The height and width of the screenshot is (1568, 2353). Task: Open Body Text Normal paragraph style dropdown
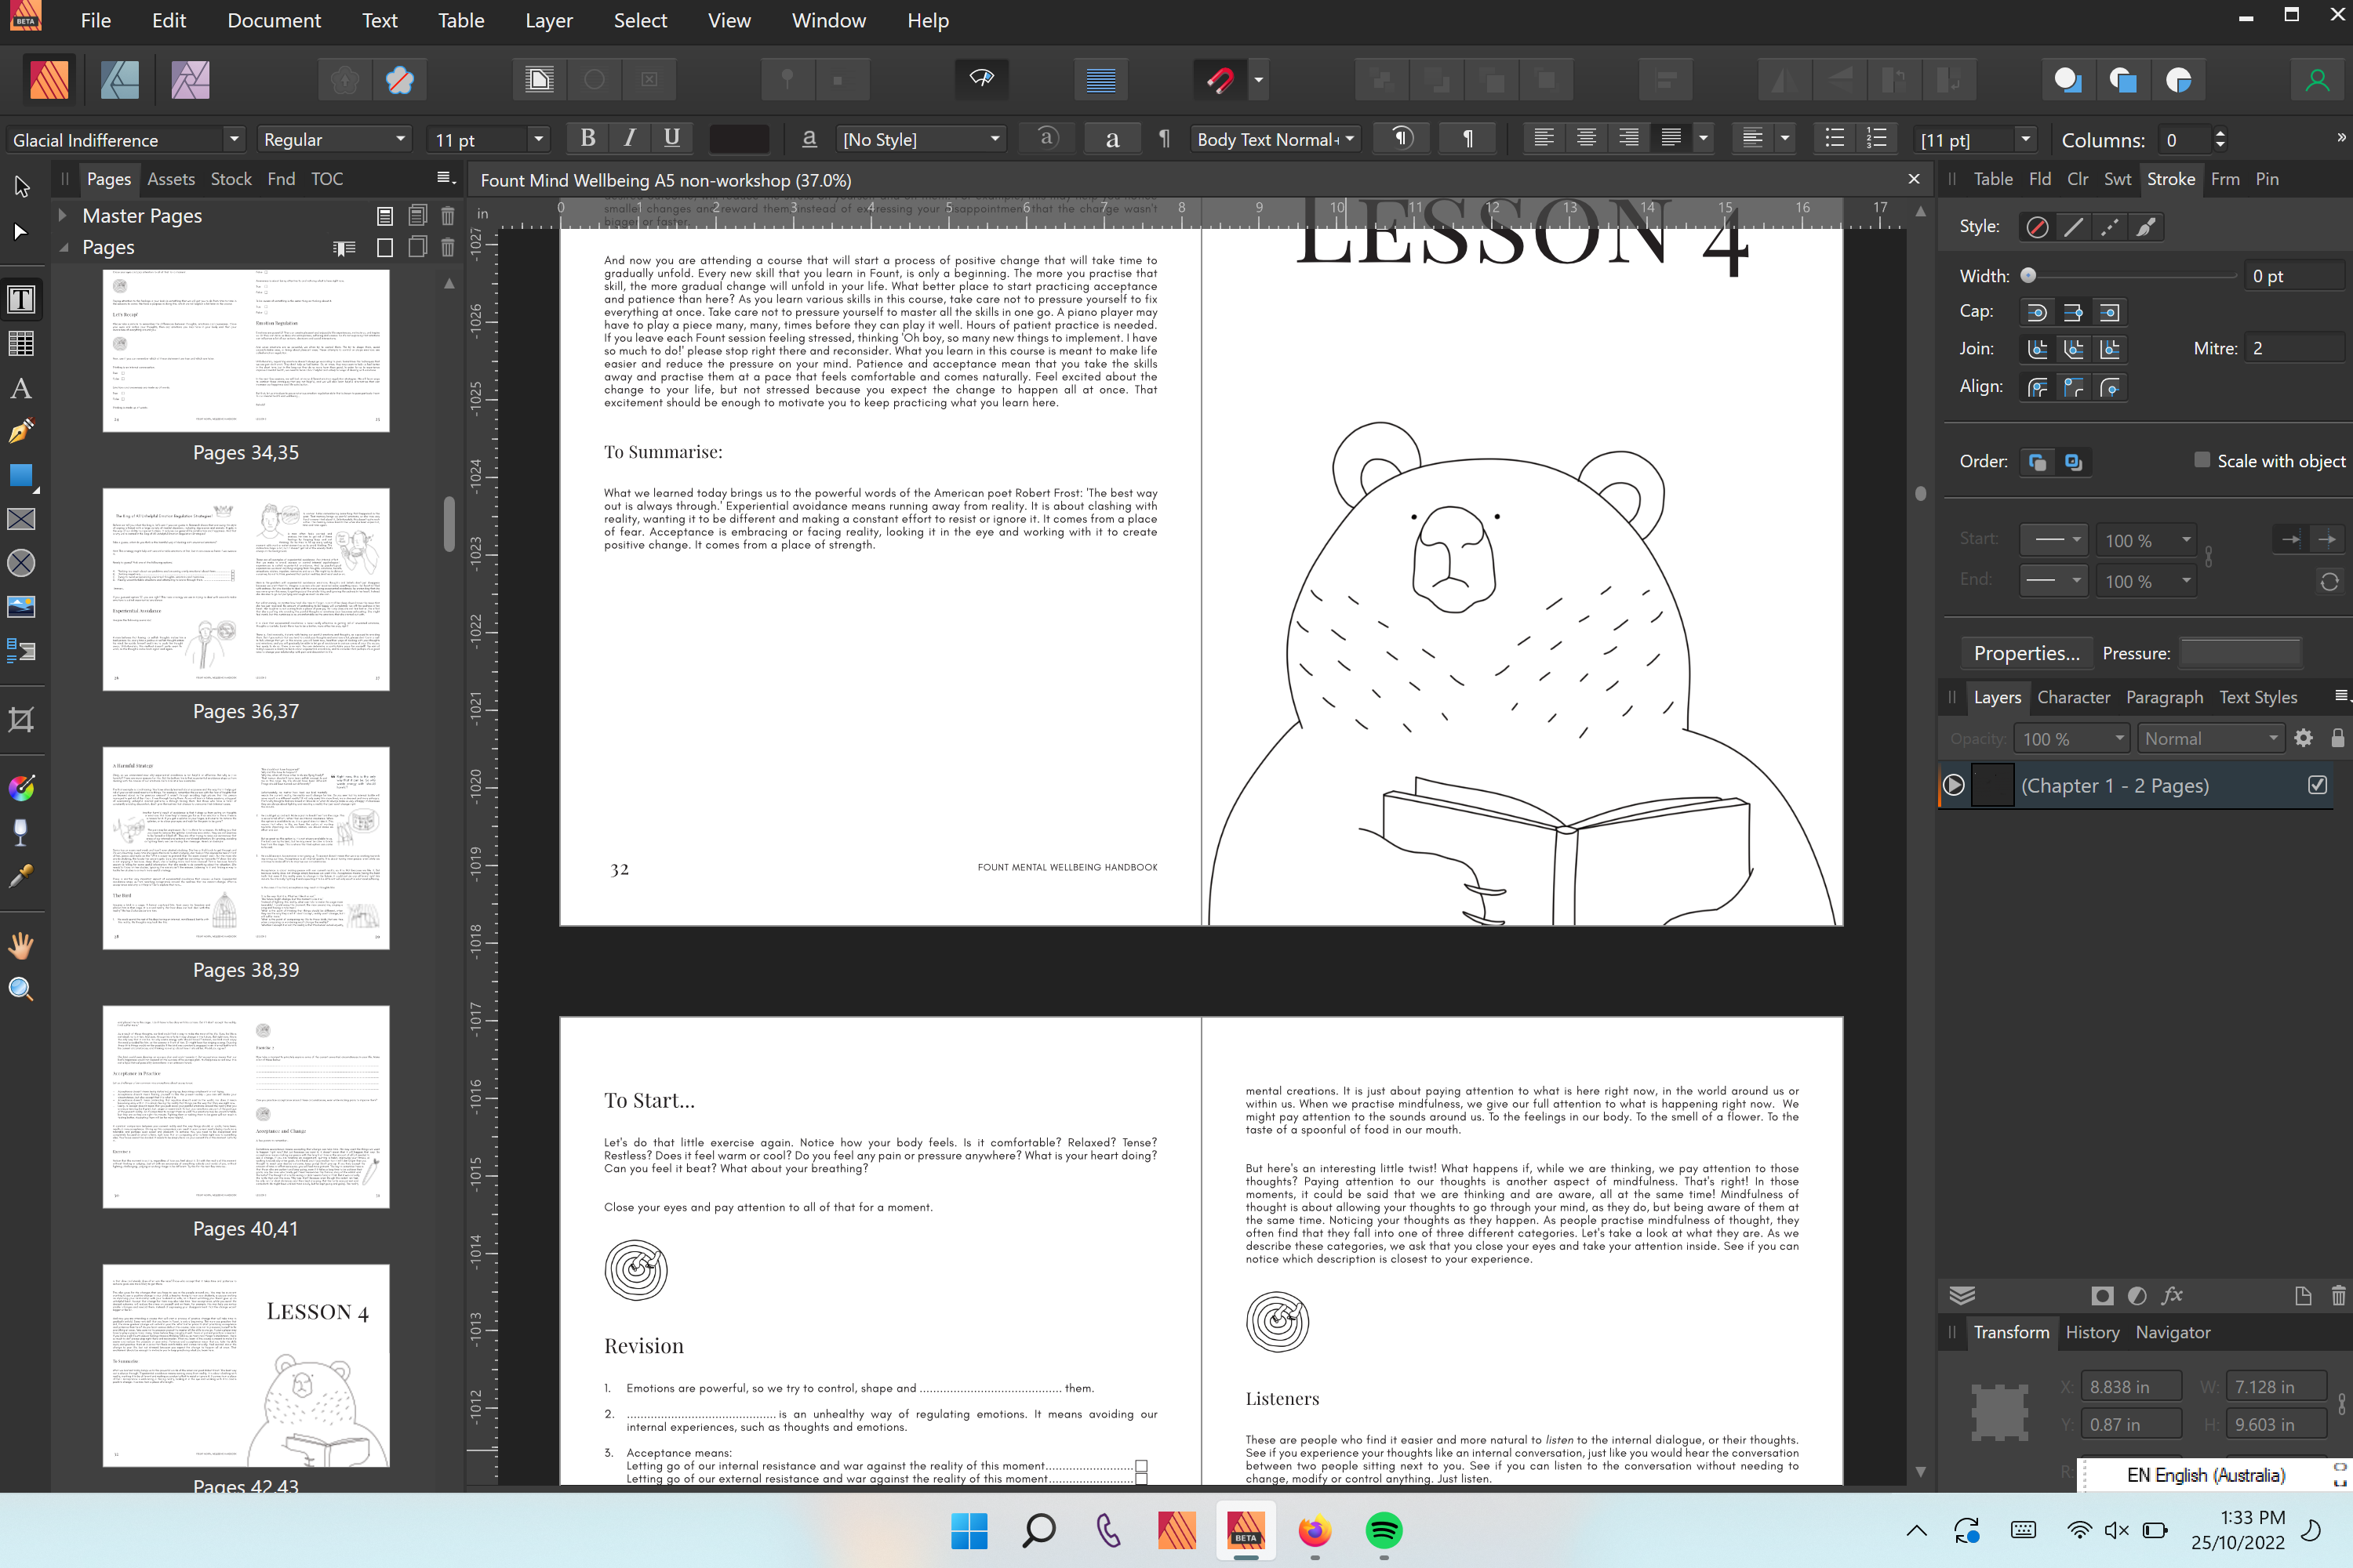click(1350, 139)
